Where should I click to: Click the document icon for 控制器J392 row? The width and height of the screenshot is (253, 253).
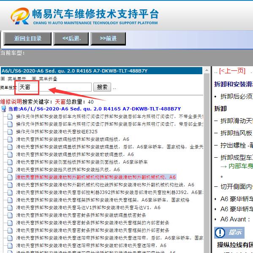[x=10, y=192]
